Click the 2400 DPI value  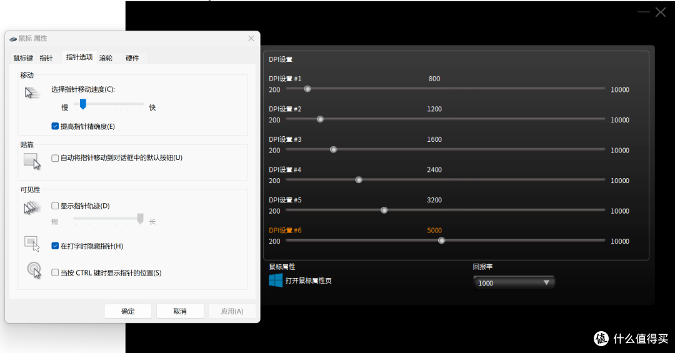point(434,169)
